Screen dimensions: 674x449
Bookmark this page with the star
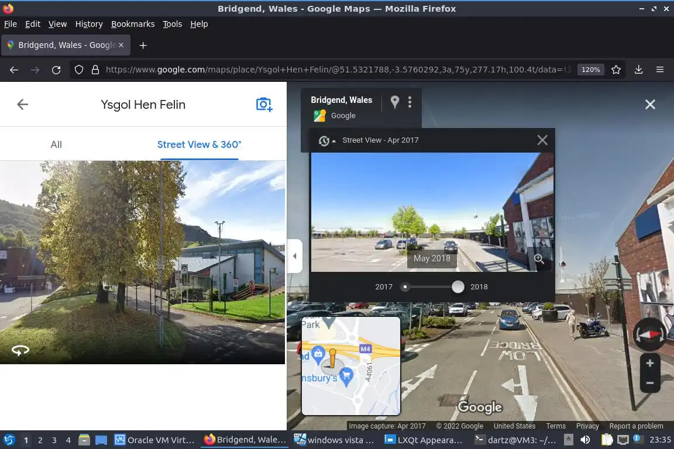tap(615, 70)
